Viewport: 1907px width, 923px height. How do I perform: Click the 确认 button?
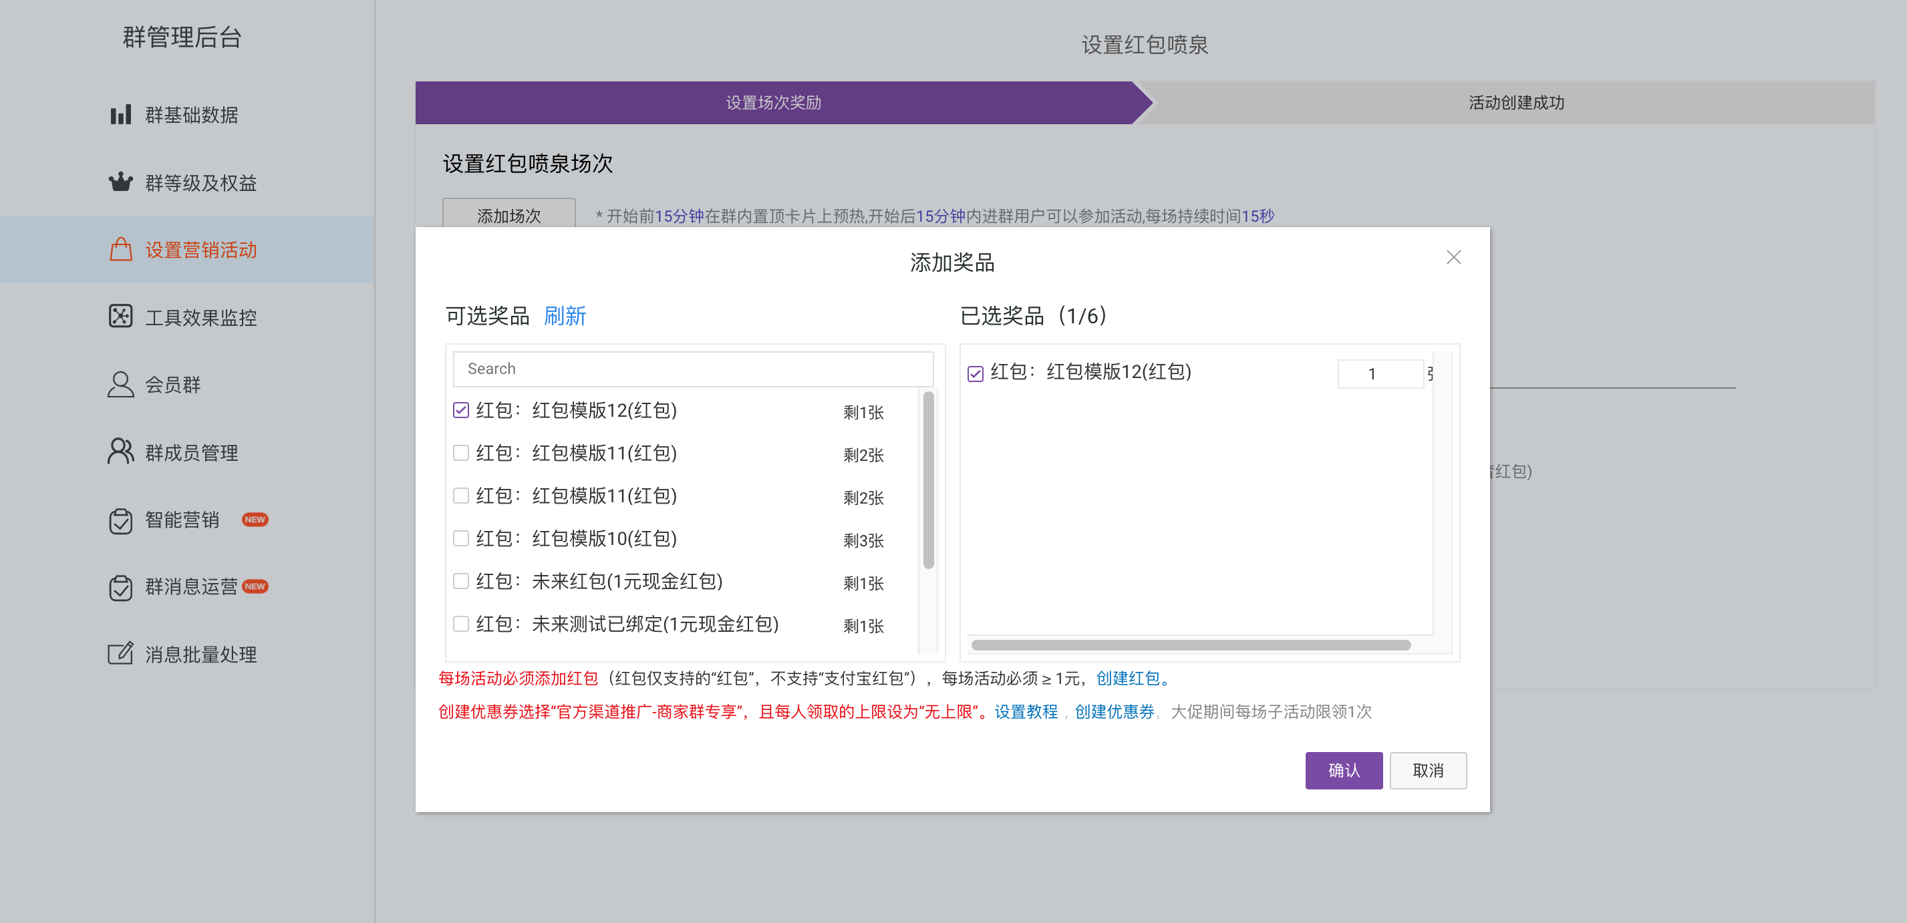(1344, 771)
